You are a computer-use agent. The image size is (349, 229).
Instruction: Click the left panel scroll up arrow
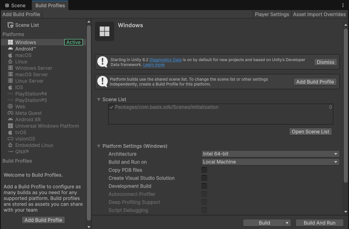click(89, 22)
